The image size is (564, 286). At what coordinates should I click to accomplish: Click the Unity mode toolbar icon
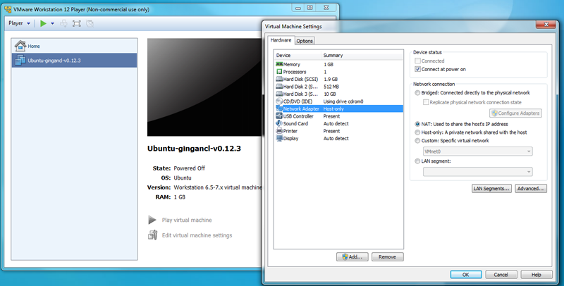pos(90,23)
